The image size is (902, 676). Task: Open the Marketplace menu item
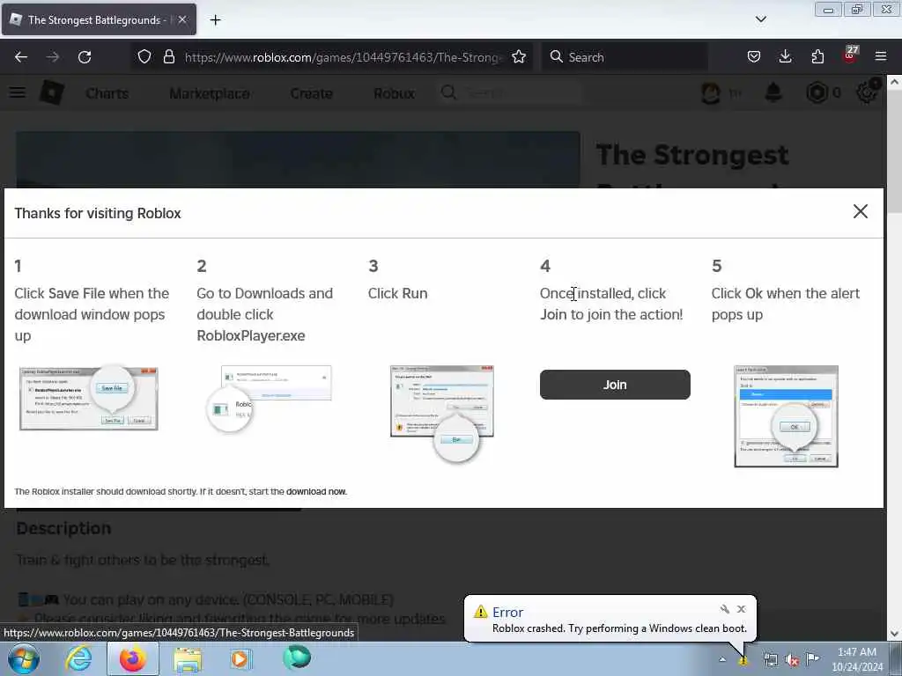point(210,93)
